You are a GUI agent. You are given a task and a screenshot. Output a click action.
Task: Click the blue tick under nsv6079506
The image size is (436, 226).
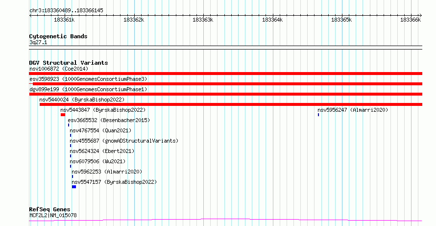coord(71,166)
